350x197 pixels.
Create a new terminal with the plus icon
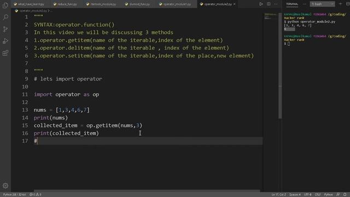[x=340, y=4]
